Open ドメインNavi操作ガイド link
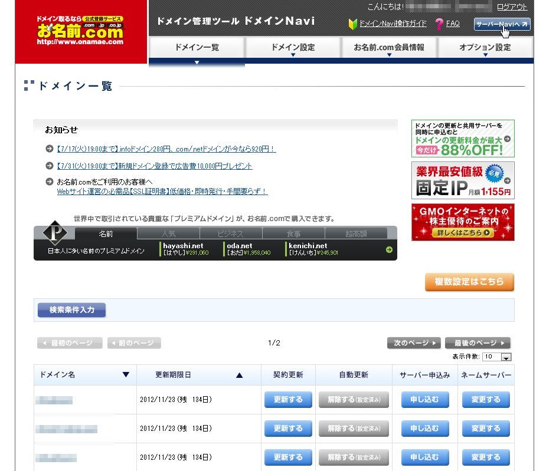Viewport: 546px width, 471px height. click(393, 24)
